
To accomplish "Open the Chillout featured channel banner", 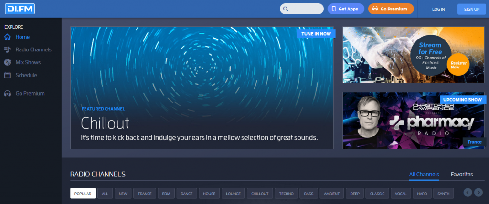I will (x=202, y=87).
